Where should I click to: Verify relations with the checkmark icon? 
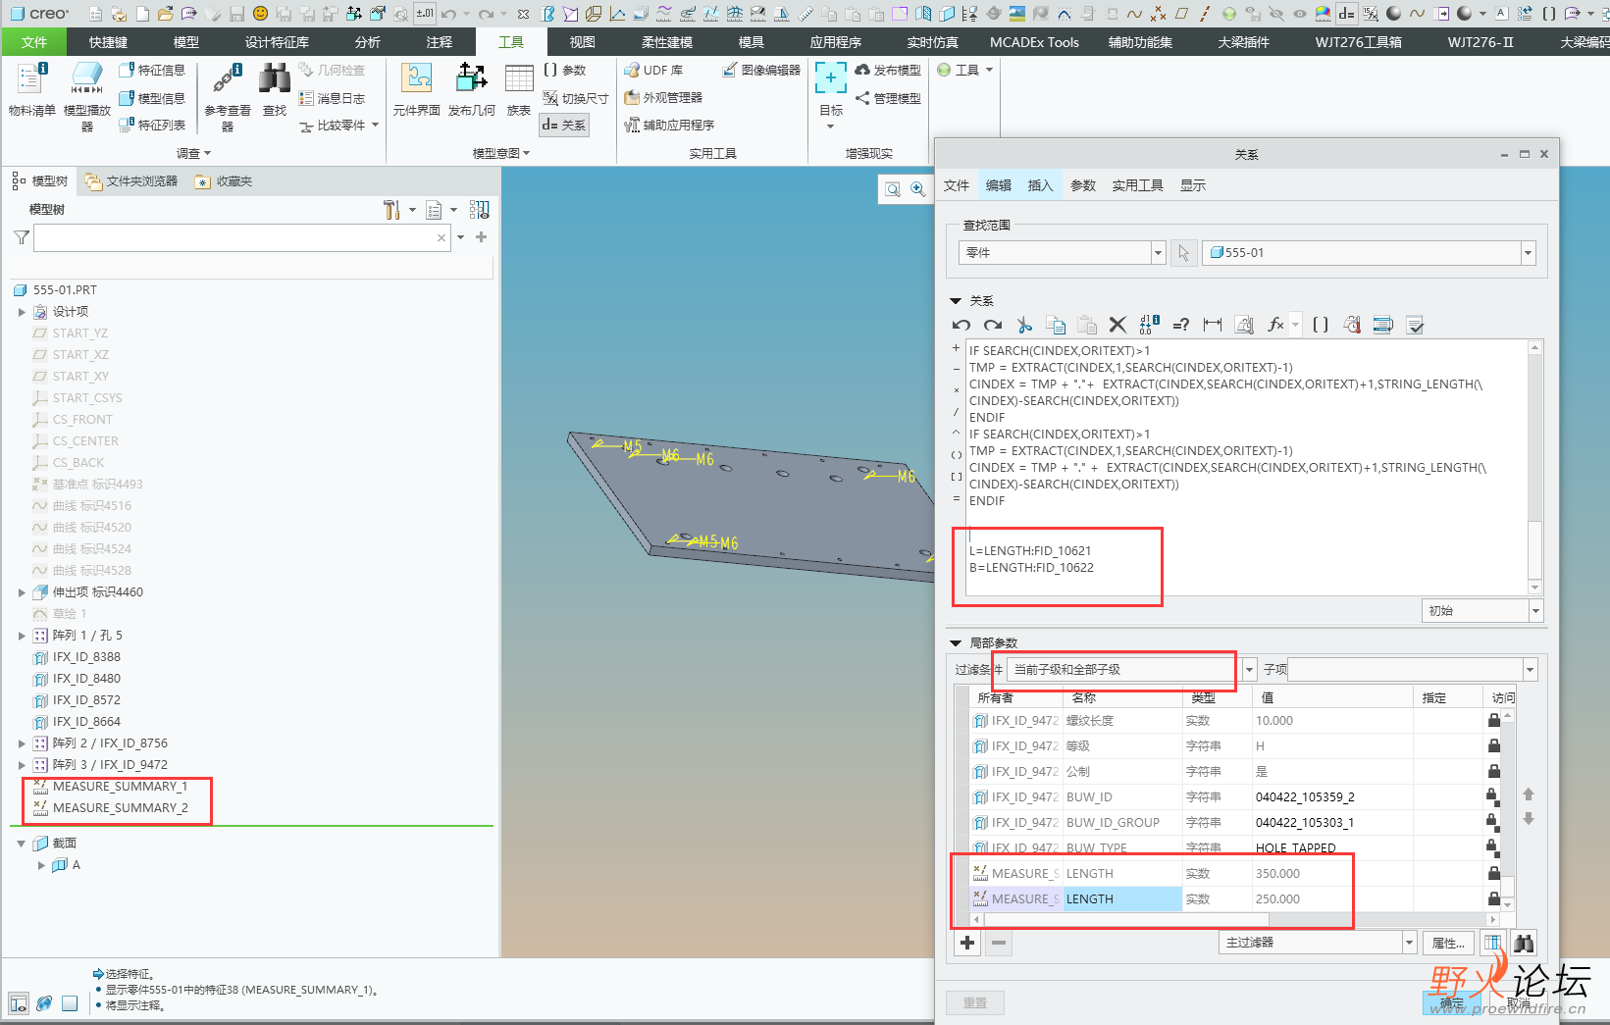coord(1415,326)
